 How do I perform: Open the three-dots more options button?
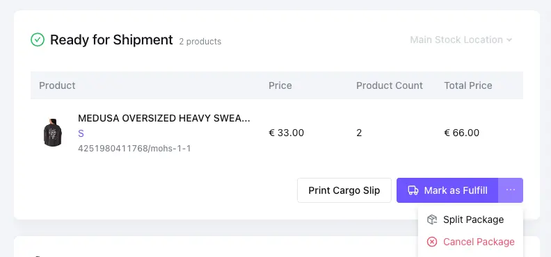[x=511, y=190]
